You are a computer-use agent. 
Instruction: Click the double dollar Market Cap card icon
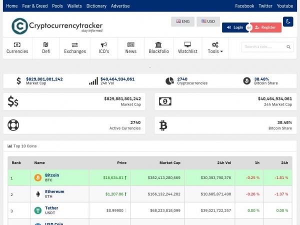pos(13,101)
